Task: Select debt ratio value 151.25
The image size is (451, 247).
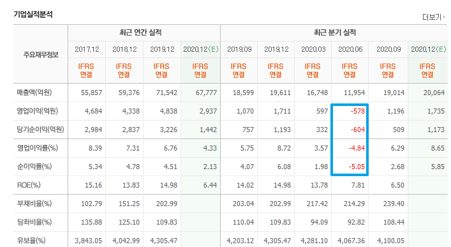Action: 129,204
